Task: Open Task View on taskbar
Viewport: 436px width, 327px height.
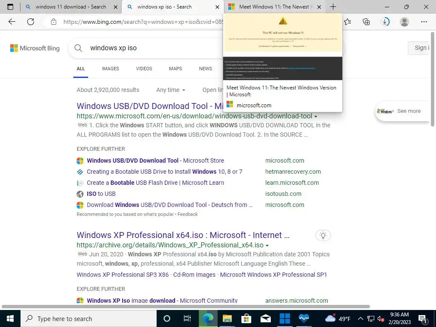Action: tap(187, 318)
